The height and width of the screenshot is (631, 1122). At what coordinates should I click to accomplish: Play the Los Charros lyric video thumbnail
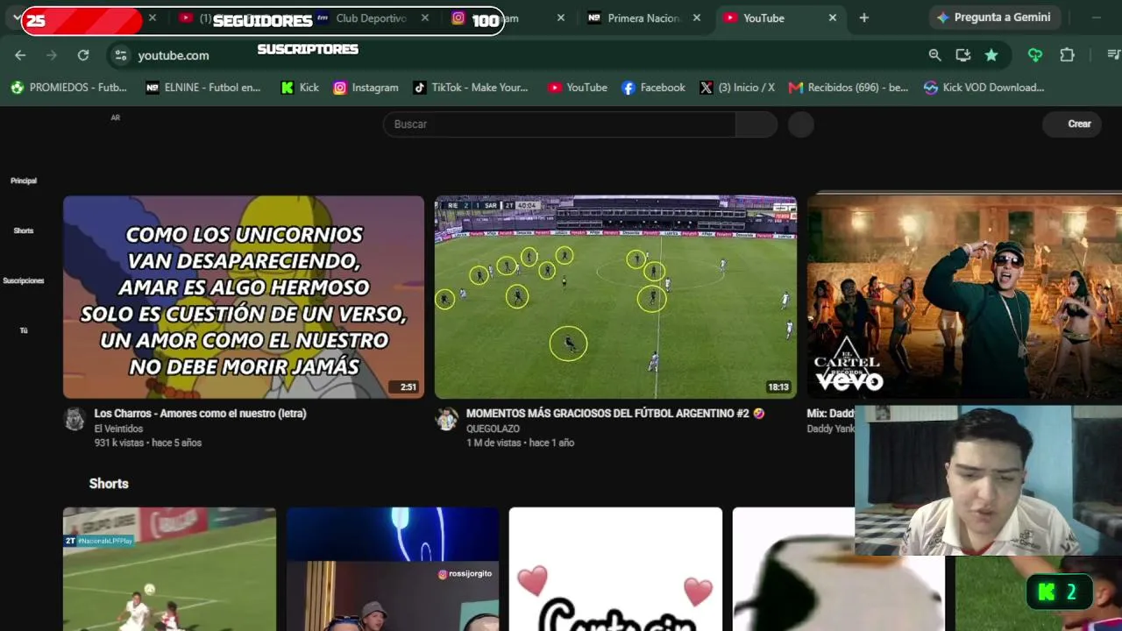pos(244,297)
